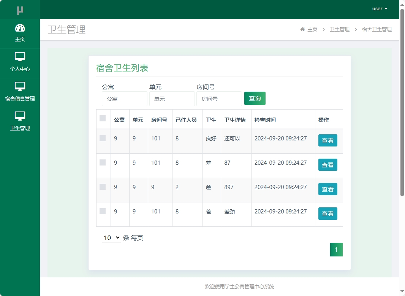Select page 1 in pagination control
This screenshot has width=405, height=296.
tap(336, 250)
